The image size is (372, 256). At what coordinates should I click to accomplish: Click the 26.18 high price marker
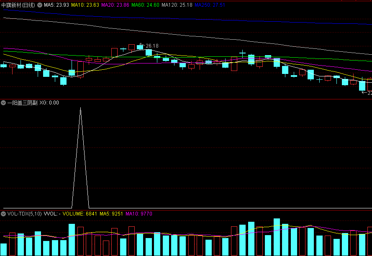[x=152, y=46]
